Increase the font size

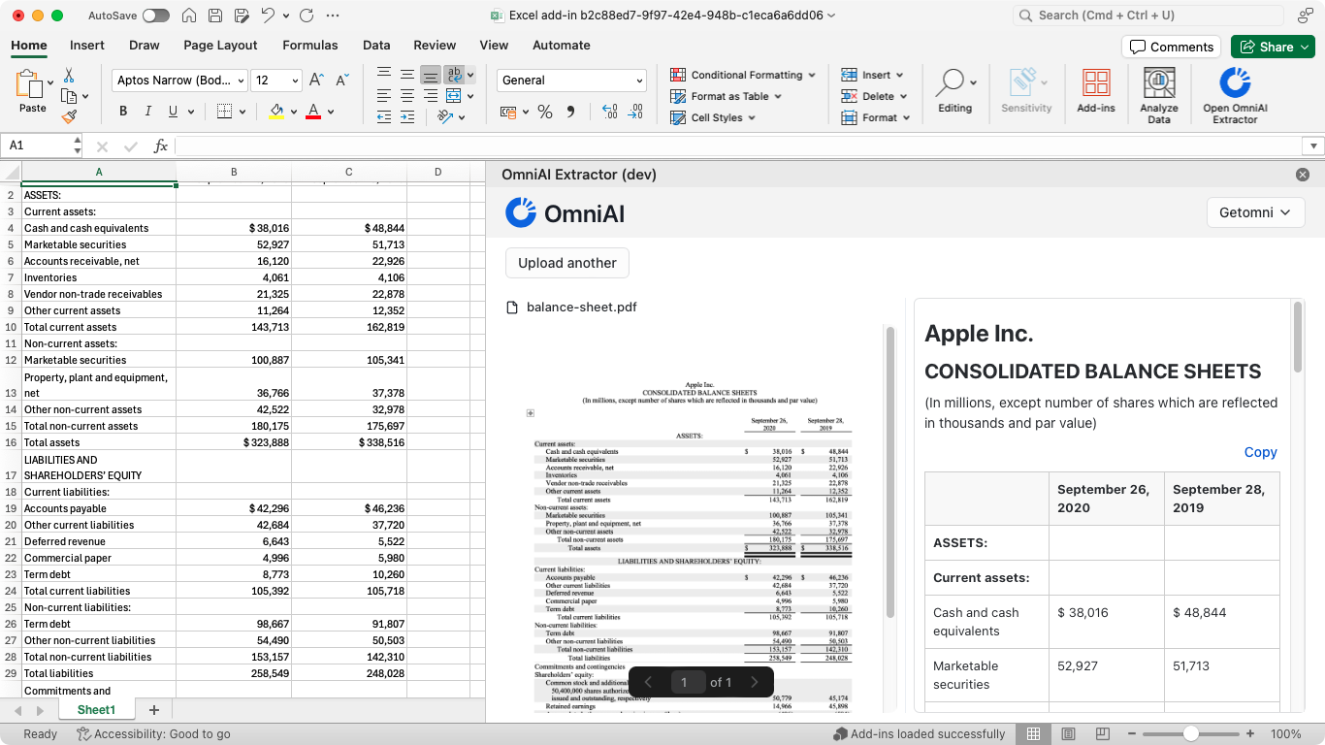coord(318,81)
